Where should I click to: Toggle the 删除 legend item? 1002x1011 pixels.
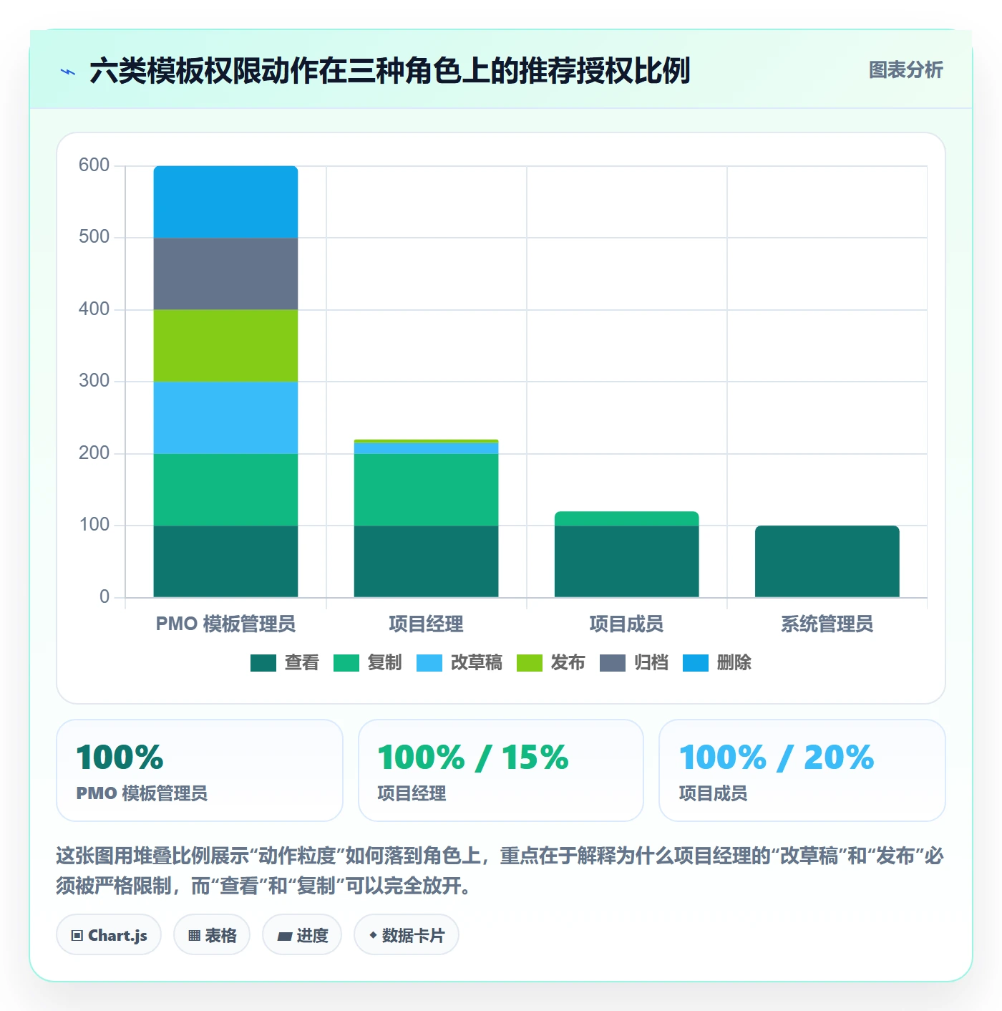pos(716,663)
